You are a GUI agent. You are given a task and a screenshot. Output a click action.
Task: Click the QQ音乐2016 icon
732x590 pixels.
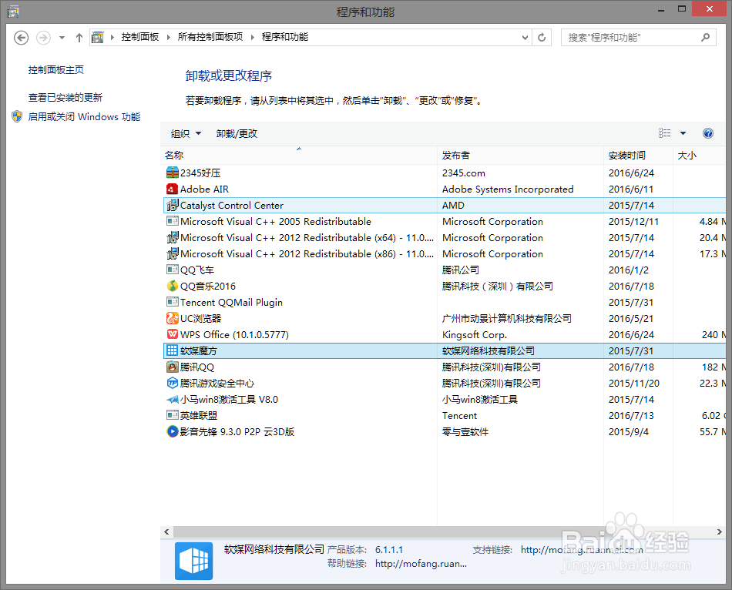(x=173, y=286)
